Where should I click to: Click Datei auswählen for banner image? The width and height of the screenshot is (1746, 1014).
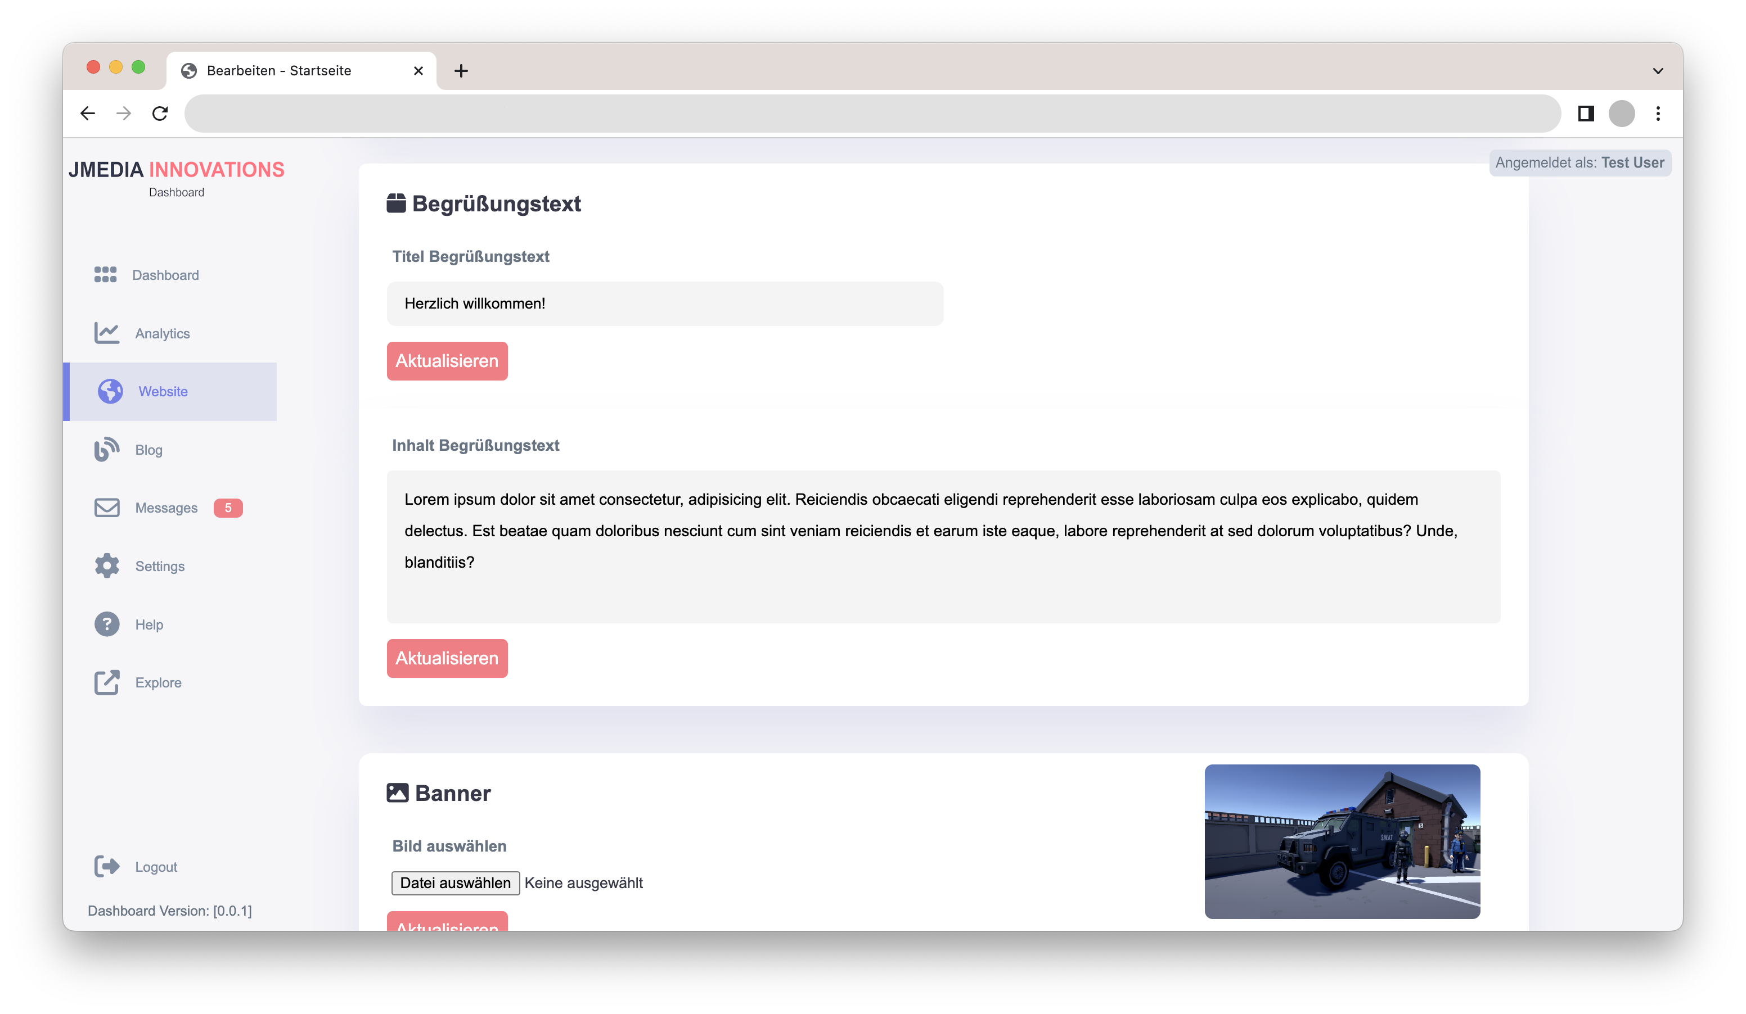click(x=456, y=882)
